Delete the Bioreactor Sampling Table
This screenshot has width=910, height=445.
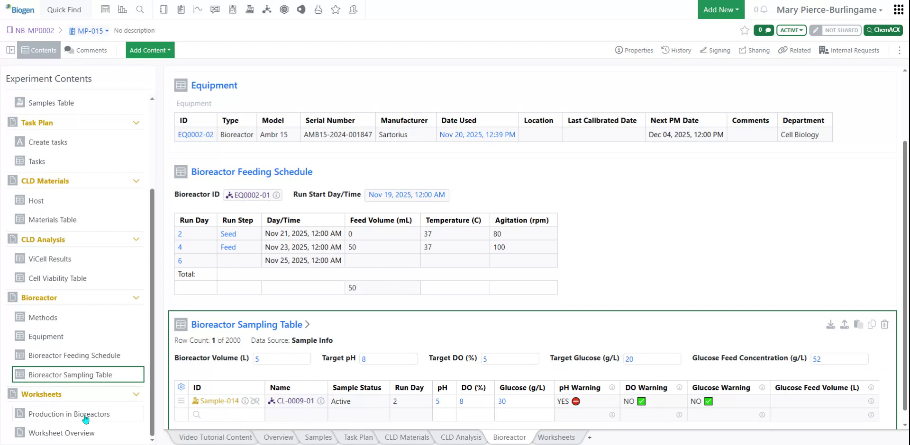885,324
